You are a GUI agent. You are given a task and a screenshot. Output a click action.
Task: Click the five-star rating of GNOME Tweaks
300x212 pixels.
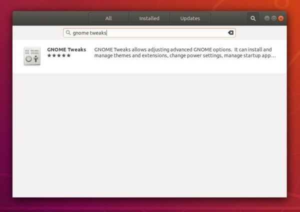(59, 55)
